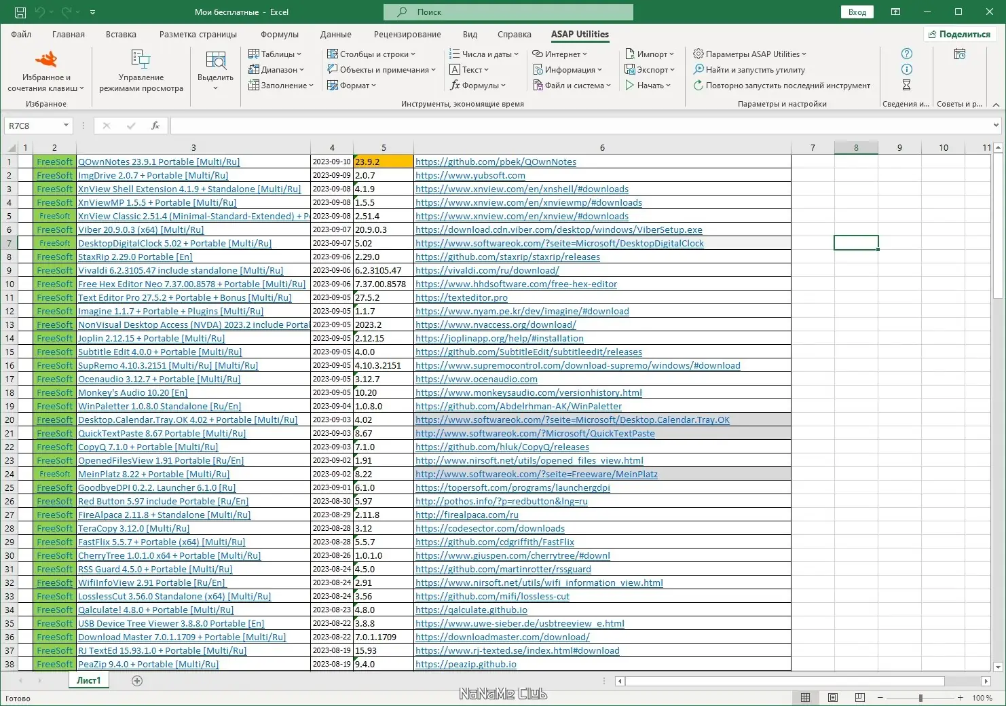Click the Поделиться share button
The width and height of the screenshot is (1006, 706).
click(960, 34)
